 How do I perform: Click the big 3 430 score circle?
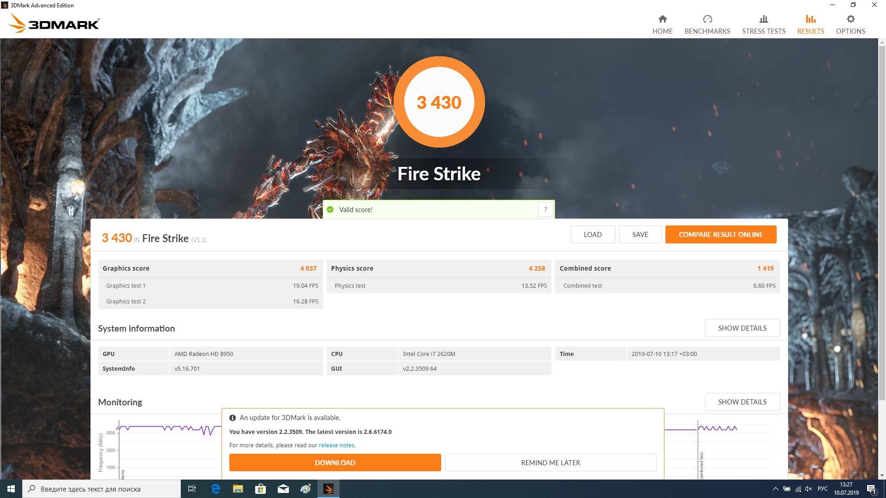point(439,102)
